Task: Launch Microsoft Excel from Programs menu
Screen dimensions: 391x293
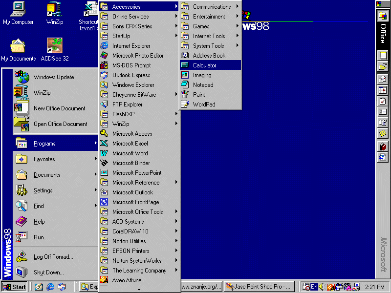Action: pyautogui.click(x=139, y=144)
